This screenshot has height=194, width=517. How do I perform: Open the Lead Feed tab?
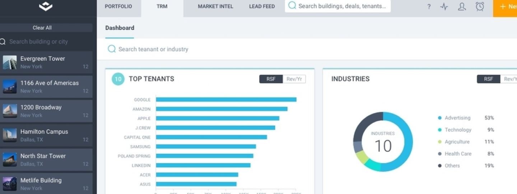[262, 6]
